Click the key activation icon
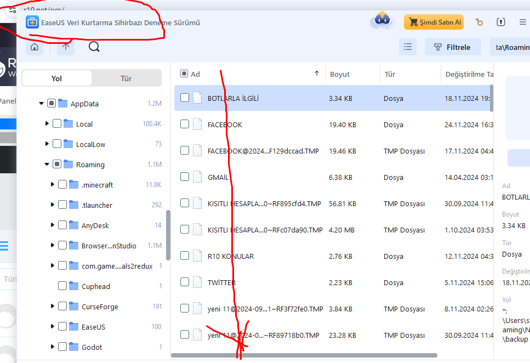The image size is (530, 363). [478, 22]
